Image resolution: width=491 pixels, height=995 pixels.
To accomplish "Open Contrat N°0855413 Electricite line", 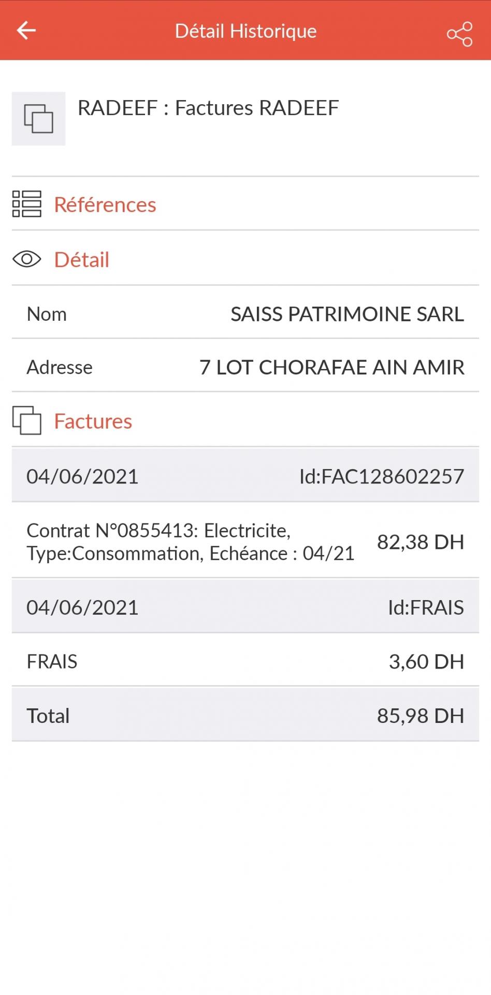I will (190, 542).
